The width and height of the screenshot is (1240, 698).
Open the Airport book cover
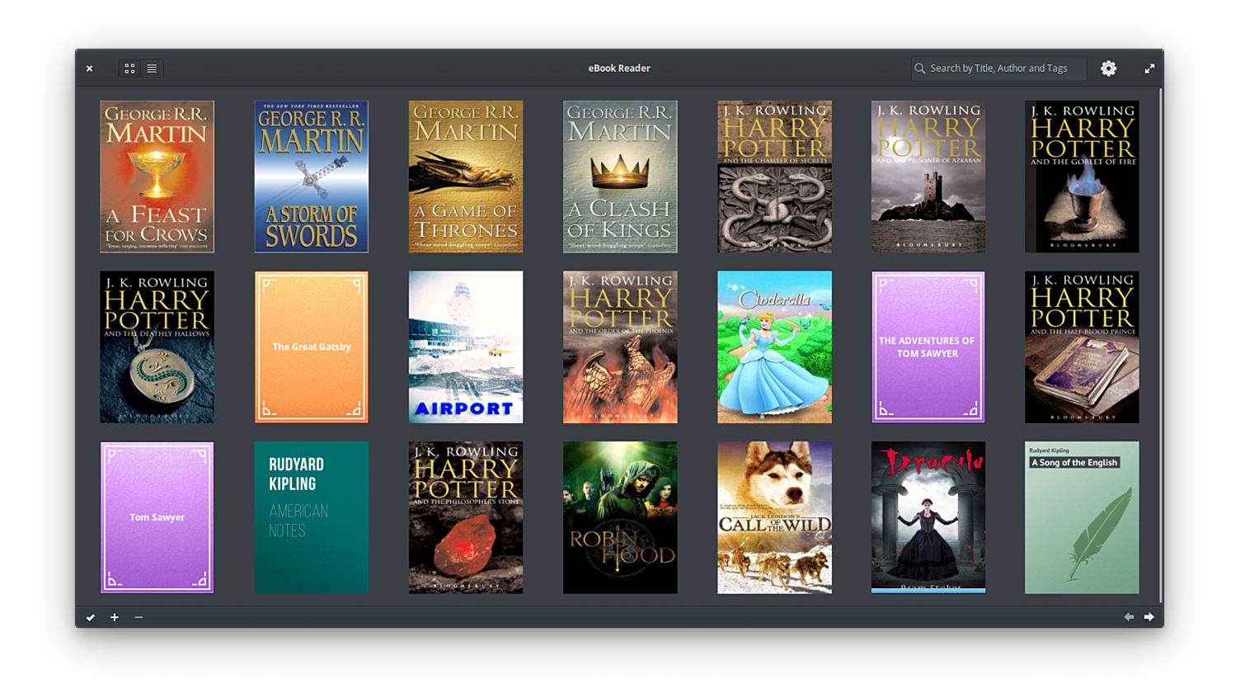pyautogui.click(x=465, y=347)
